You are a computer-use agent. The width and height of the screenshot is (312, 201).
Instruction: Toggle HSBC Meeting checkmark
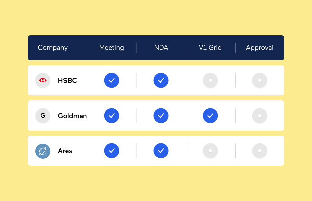tap(112, 80)
